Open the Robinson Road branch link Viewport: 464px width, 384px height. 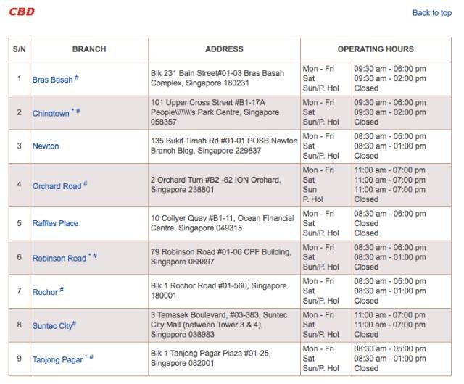coord(59,259)
